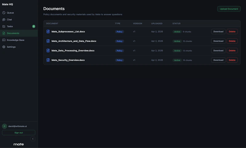Click the 18 chunks label
Image resolution: width=246 pixels, height=148 pixels.
187,60
